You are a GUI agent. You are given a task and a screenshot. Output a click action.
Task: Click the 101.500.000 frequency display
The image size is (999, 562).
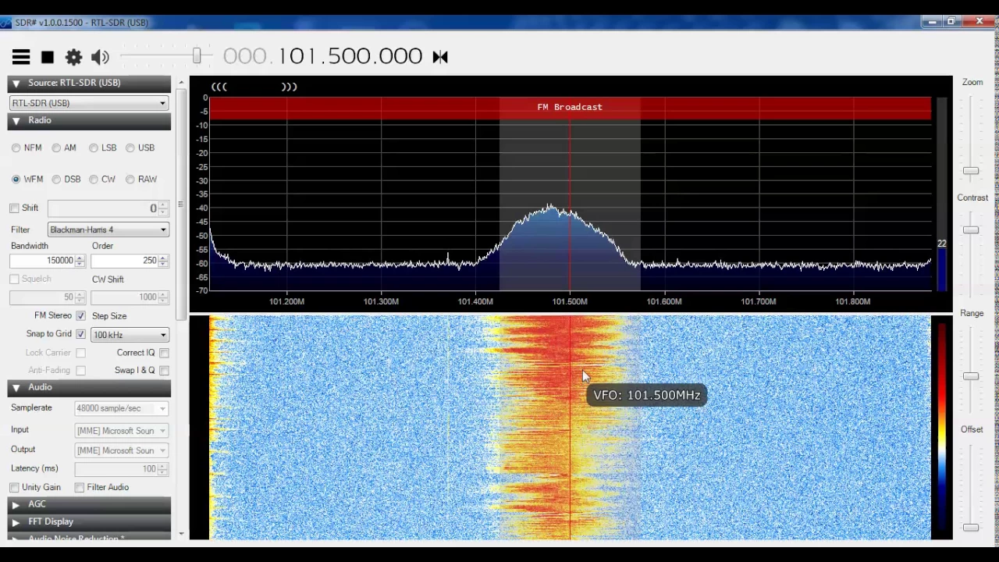tap(323, 56)
